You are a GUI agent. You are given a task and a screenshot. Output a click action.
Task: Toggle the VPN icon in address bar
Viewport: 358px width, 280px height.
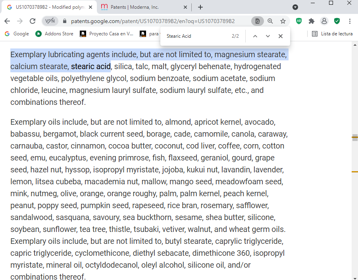click(50, 21)
